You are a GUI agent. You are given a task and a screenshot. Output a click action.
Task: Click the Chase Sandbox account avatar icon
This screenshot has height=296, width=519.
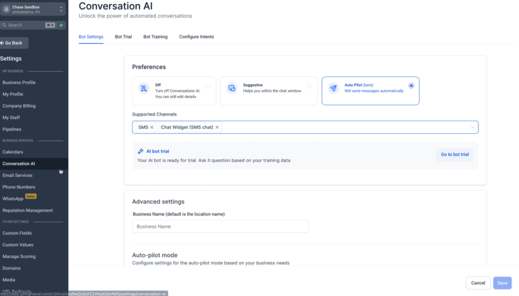pos(6,9)
